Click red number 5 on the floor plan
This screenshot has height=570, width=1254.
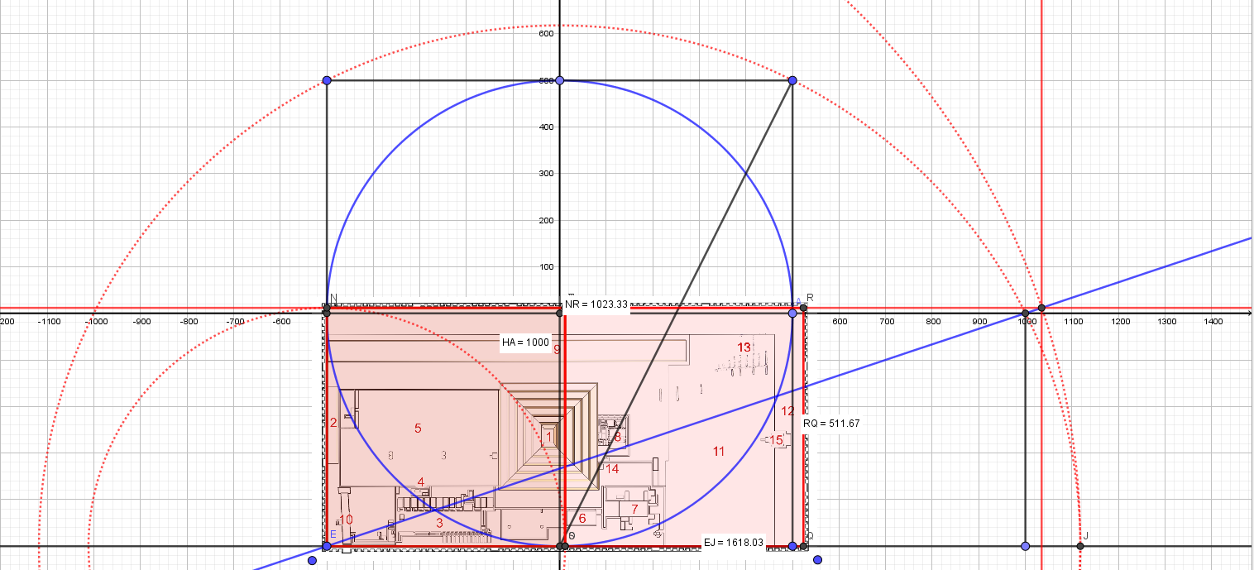point(418,428)
